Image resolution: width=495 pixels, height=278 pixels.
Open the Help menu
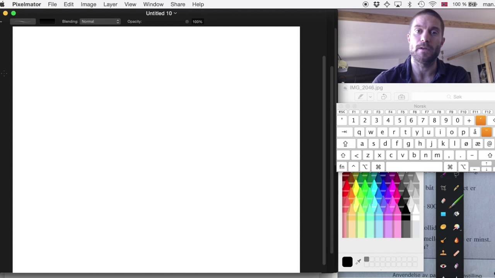tap(198, 4)
